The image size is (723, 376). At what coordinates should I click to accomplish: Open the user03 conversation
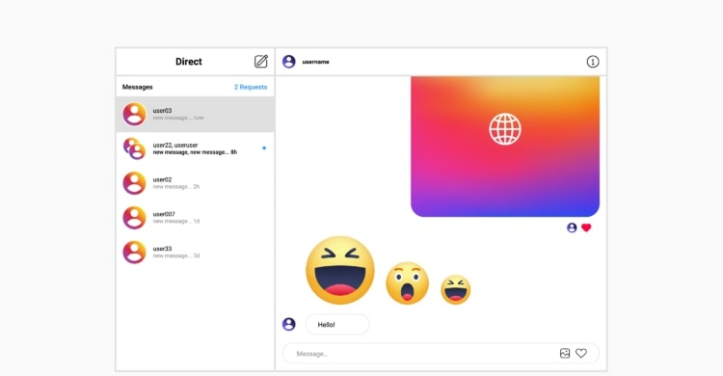(195, 114)
